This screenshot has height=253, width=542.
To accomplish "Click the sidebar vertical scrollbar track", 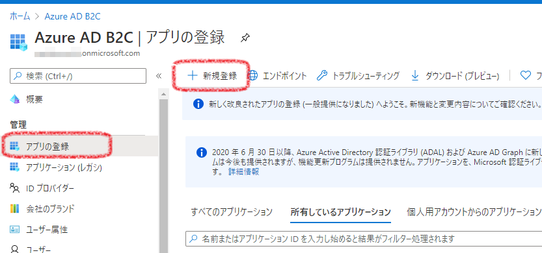I will [163, 176].
